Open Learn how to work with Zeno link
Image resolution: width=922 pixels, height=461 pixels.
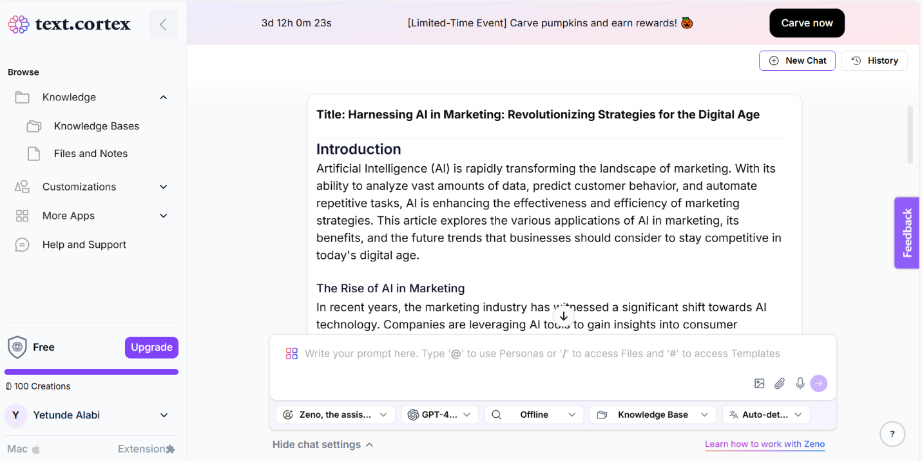point(765,444)
